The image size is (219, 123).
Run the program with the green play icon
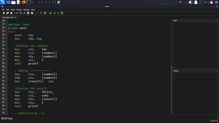tap(41, 13)
